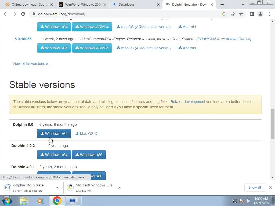
Task: Close the QtEmu download tab
Action: tap(52, 5)
